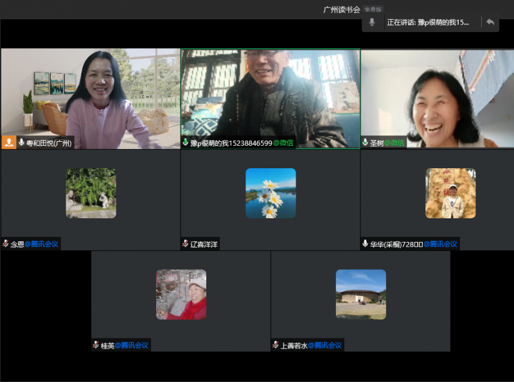This screenshot has height=382, width=514.
Task: Click muted microphone icon beside 辽喜洋洋
Action: coord(186,244)
